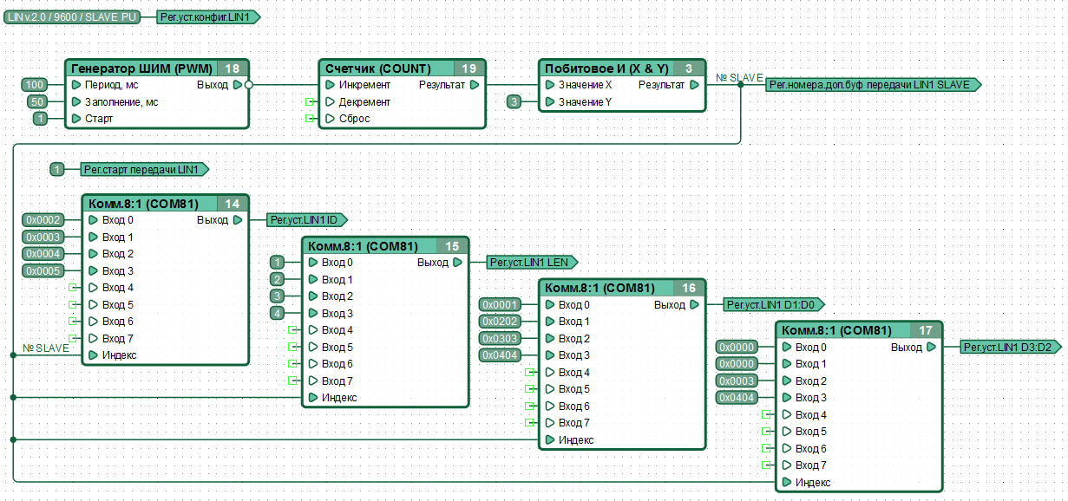Click the Рег.уст.LIN1 D1:D0 output tag

pyautogui.click(x=774, y=305)
